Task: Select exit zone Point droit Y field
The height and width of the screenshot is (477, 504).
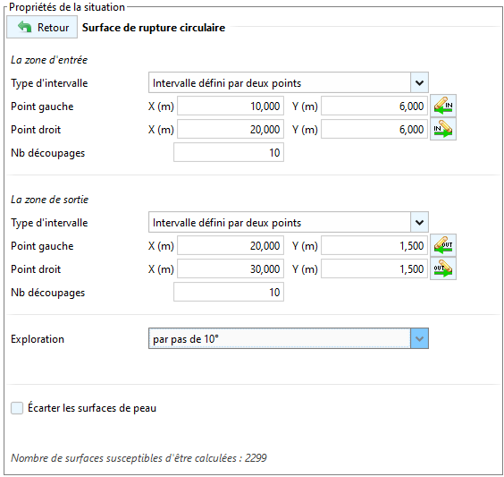Action: pos(374,268)
